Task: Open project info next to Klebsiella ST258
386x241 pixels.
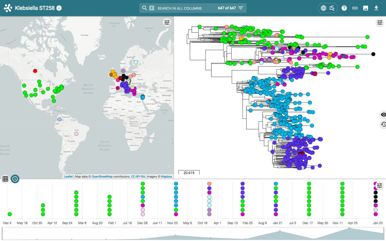Action: coord(59,8)
